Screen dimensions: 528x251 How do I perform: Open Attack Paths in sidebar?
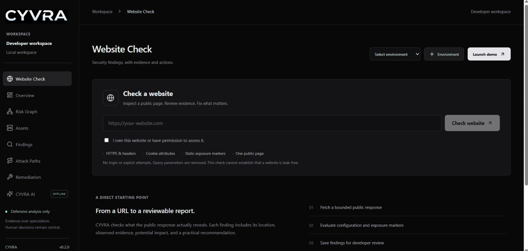pyautogui.click(x=37, y=161)
